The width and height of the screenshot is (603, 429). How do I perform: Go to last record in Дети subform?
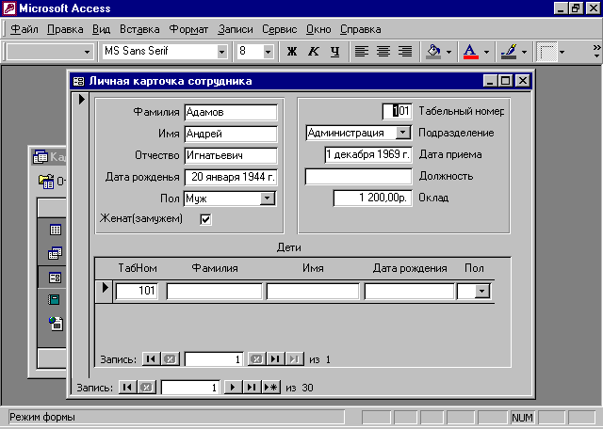click(x=275, y=359)
